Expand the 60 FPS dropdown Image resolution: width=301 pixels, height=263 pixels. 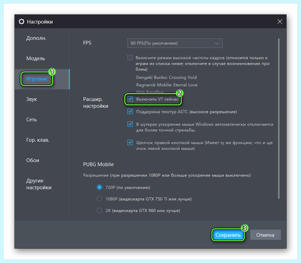pos(175,43)
